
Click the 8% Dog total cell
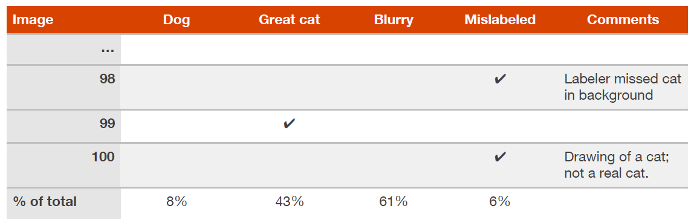pos(176,202)
